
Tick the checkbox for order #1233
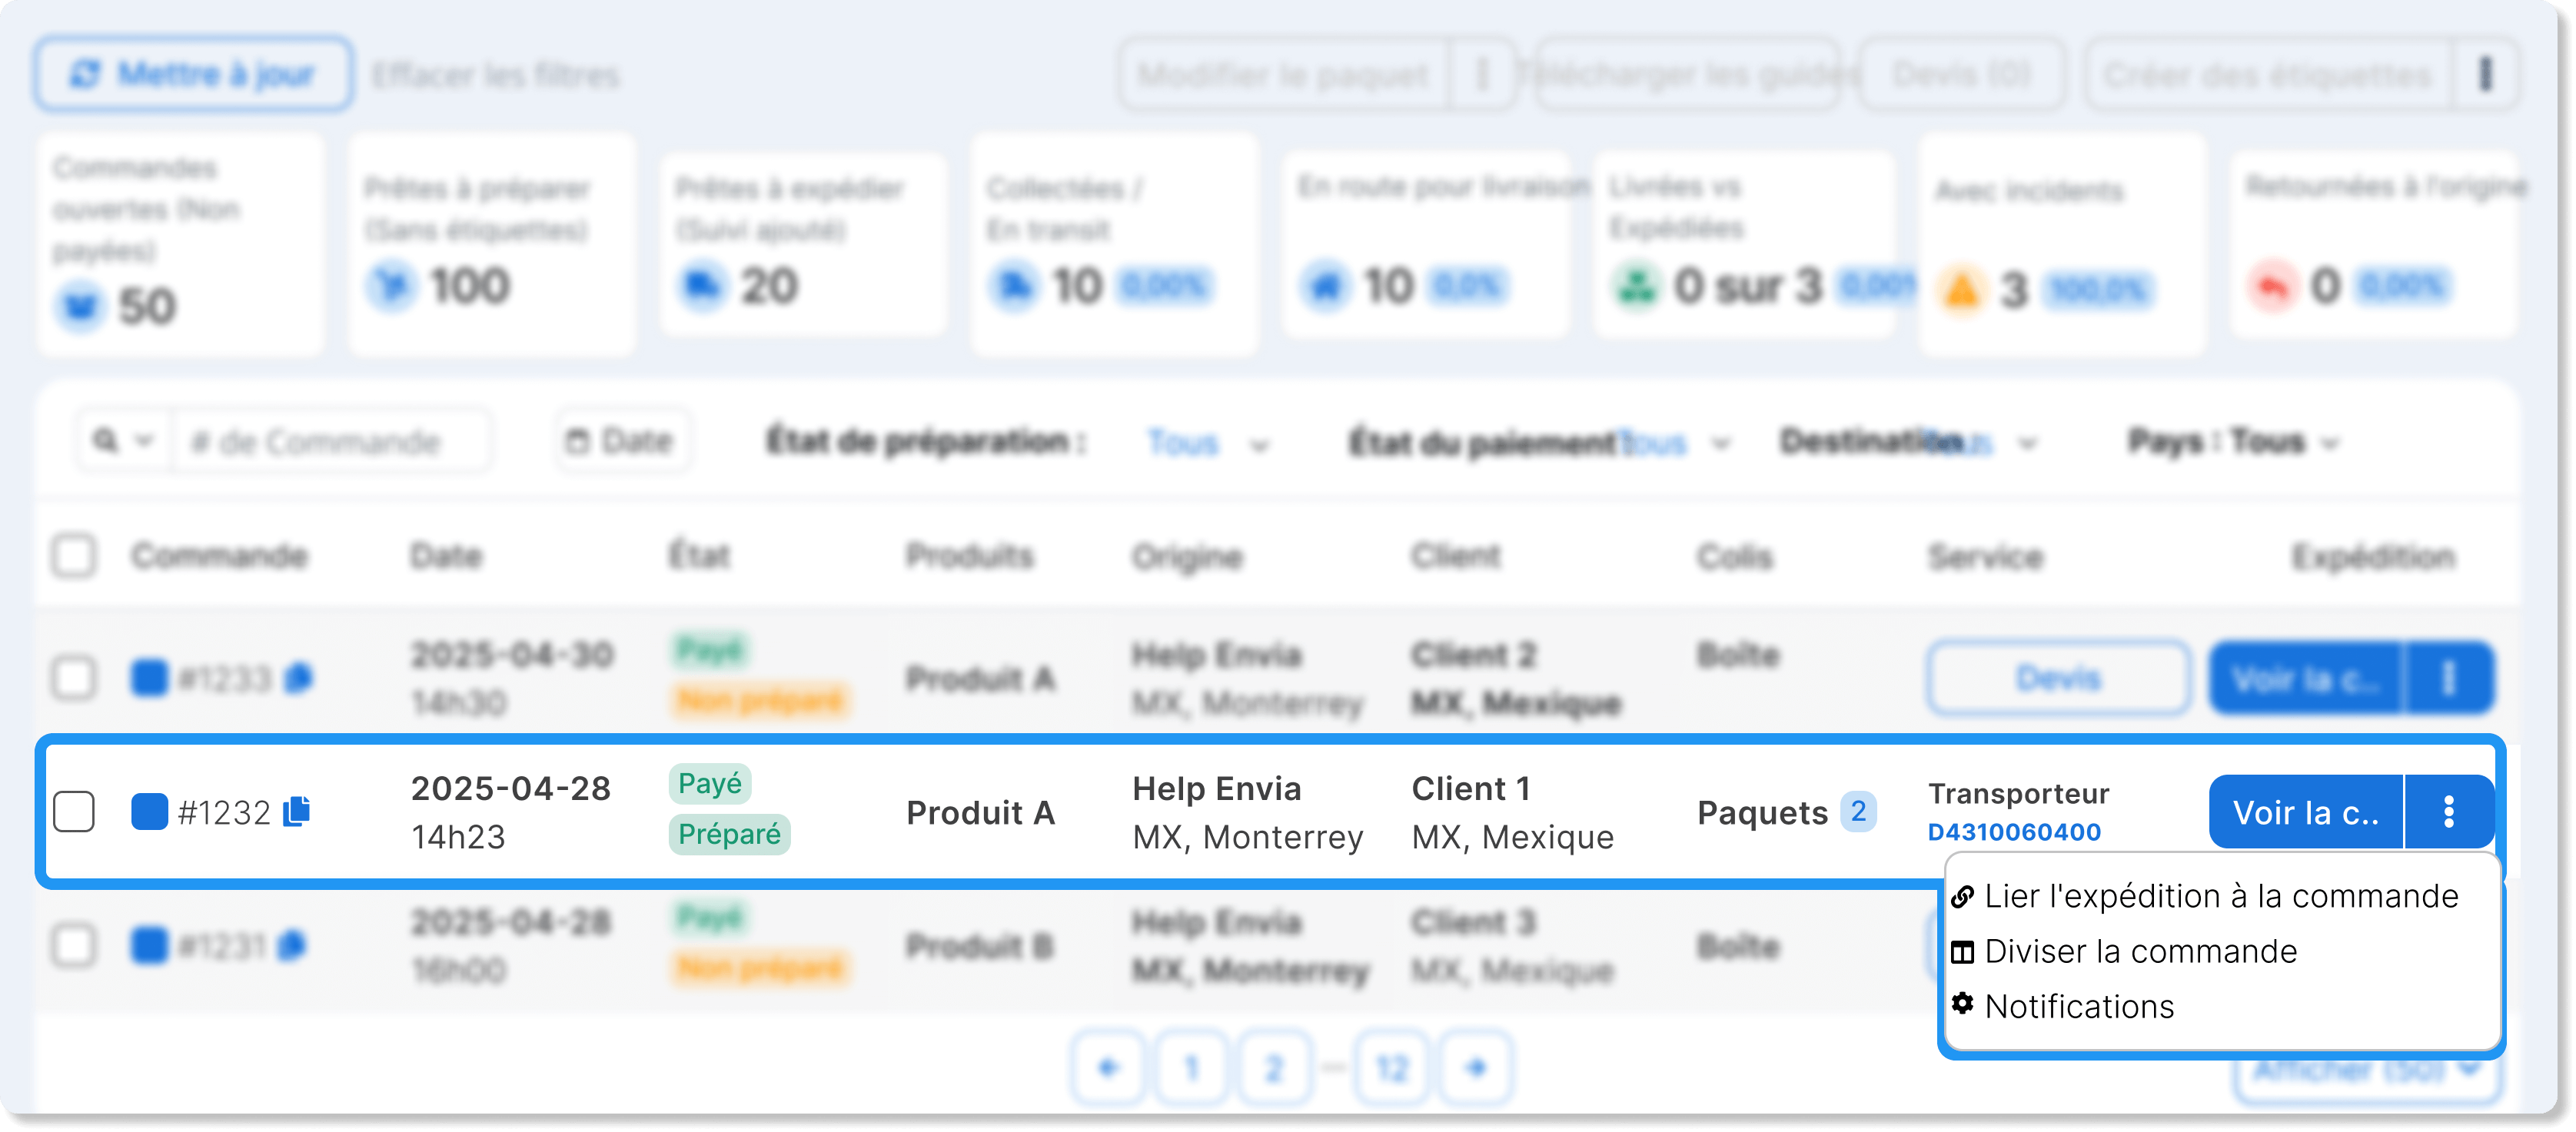pyautogui.click(x=74, y=678)
